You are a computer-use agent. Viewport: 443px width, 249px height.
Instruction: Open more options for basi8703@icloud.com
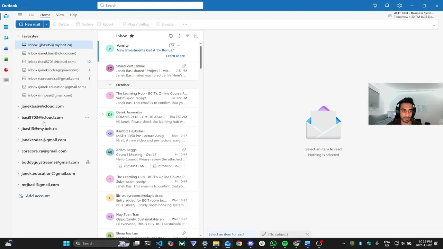pyautogui.click(x=87, y=117)
